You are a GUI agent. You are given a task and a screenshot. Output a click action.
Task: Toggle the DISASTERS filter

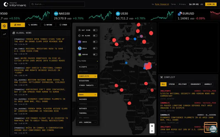tap(87, 81)
